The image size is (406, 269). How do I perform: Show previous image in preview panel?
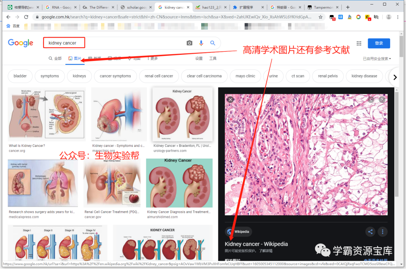[x=371, y=100]
